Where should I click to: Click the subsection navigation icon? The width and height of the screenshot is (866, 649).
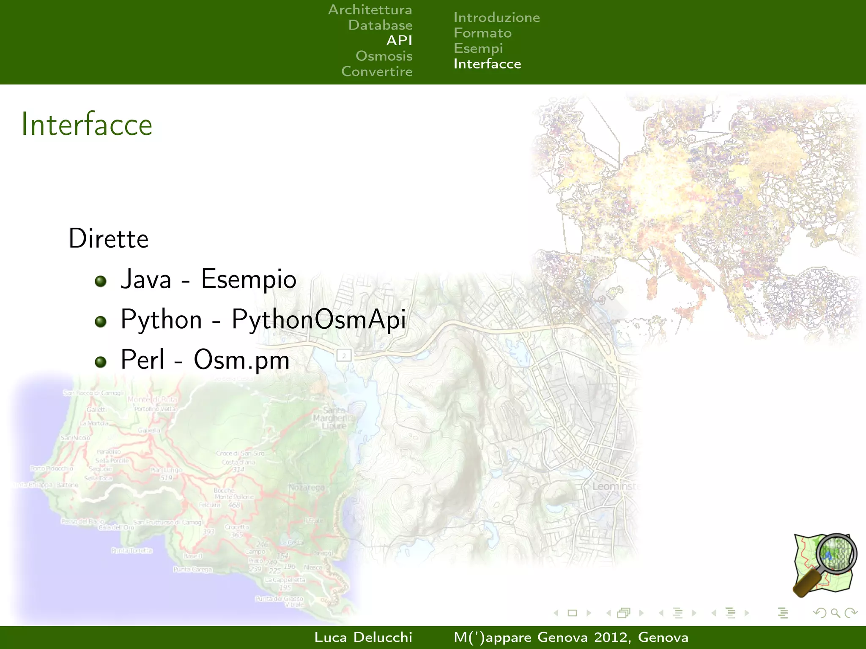[678, 613]
